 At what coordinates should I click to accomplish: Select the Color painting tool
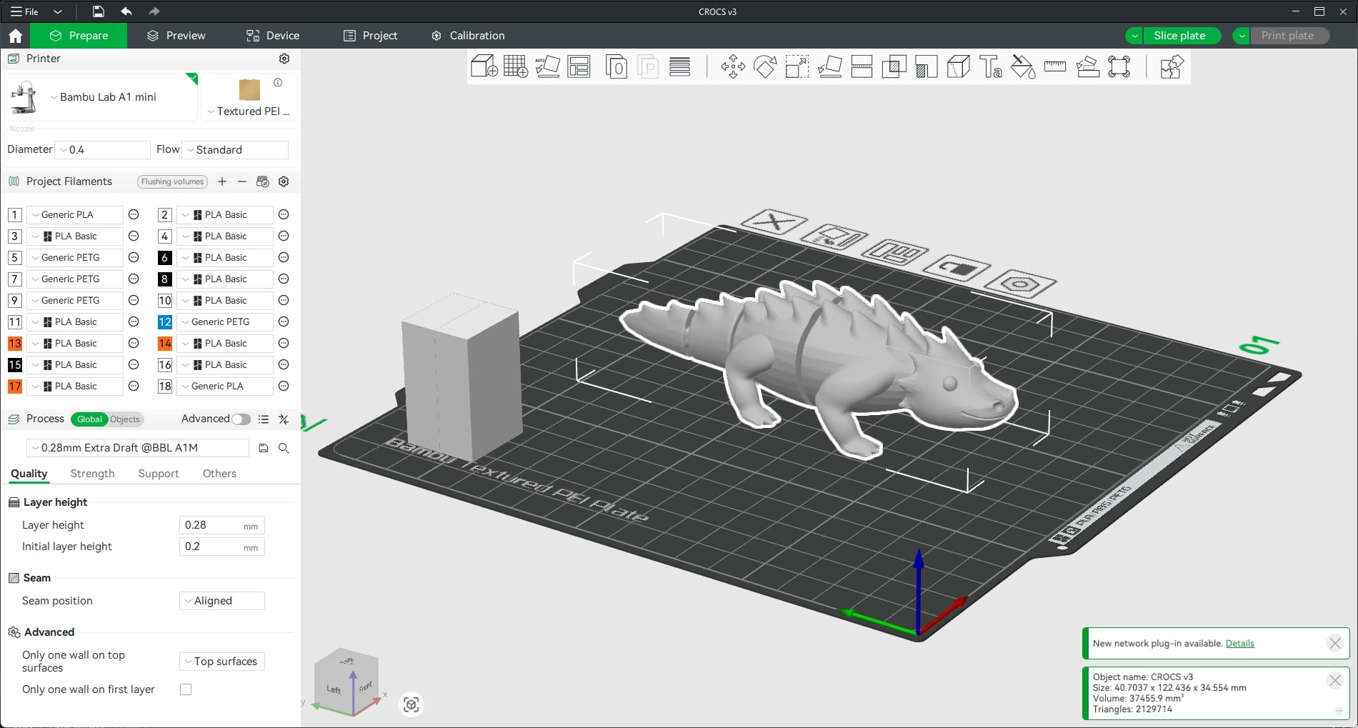[1022, 66]
